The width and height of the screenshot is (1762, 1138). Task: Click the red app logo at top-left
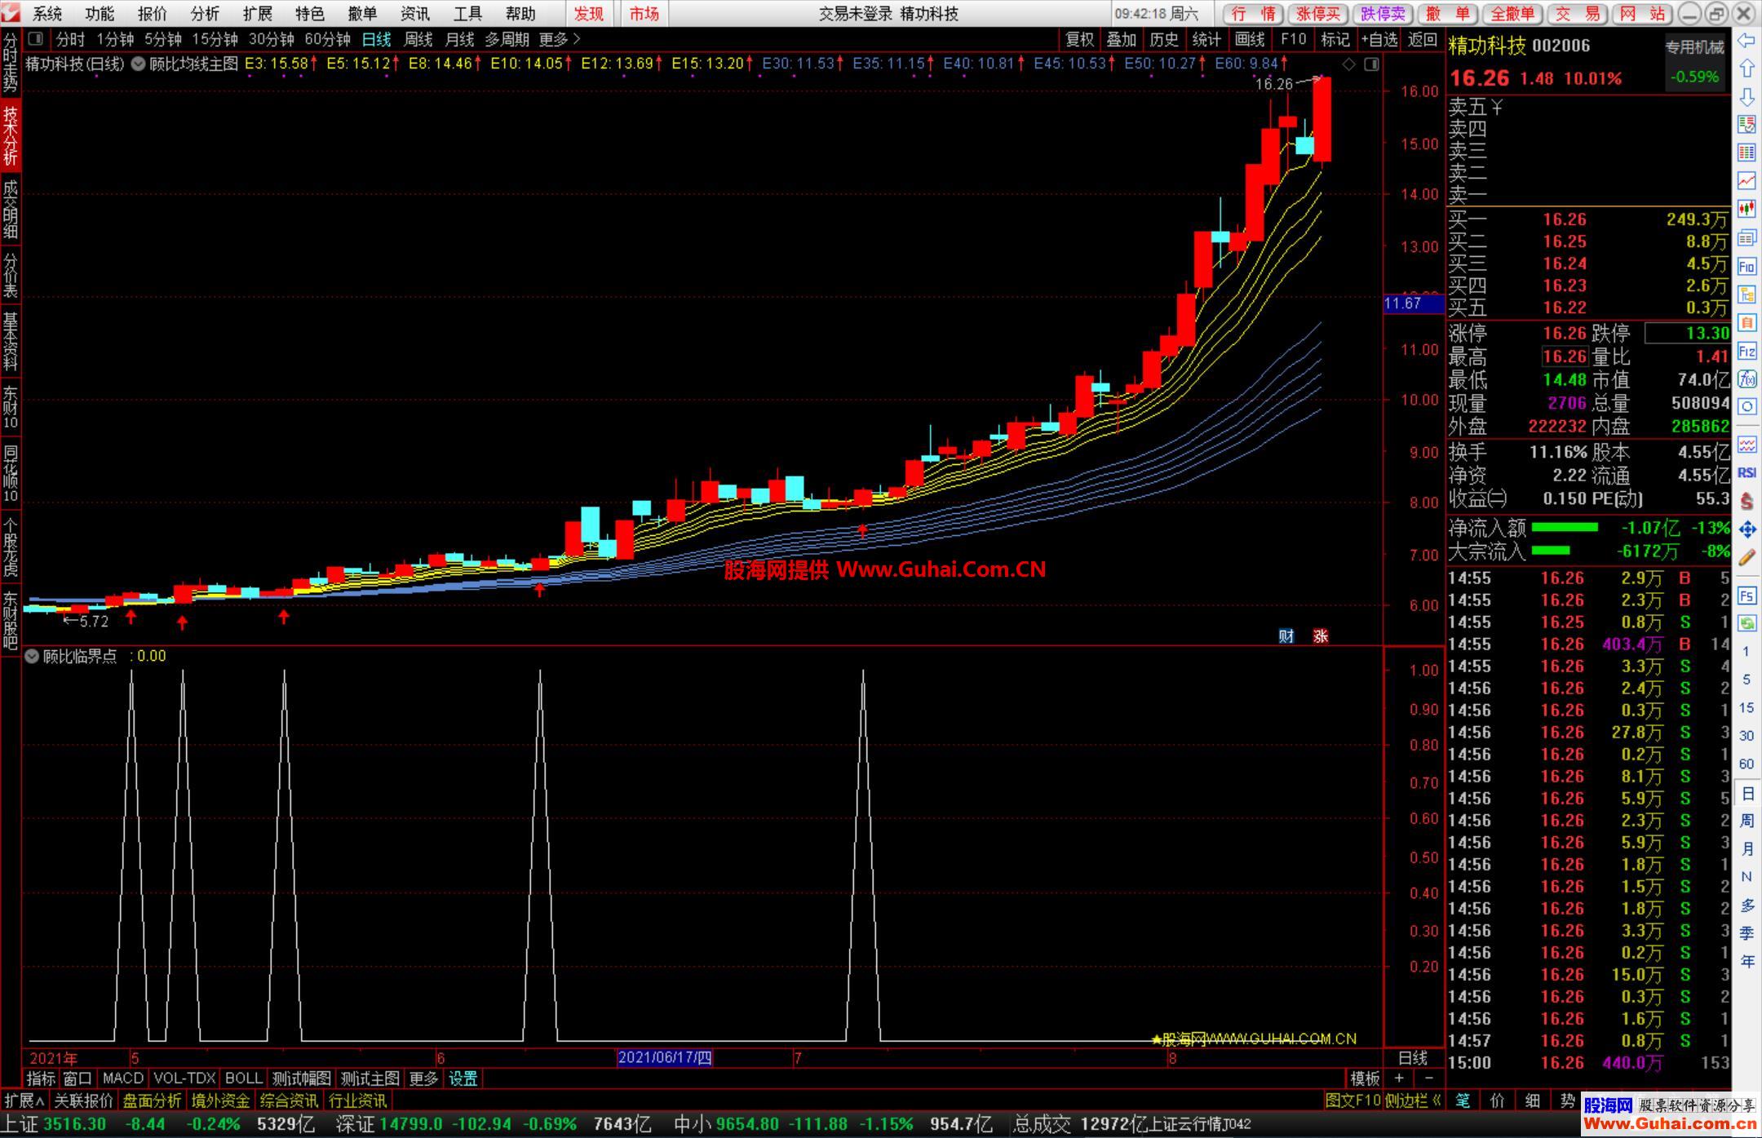11,13
